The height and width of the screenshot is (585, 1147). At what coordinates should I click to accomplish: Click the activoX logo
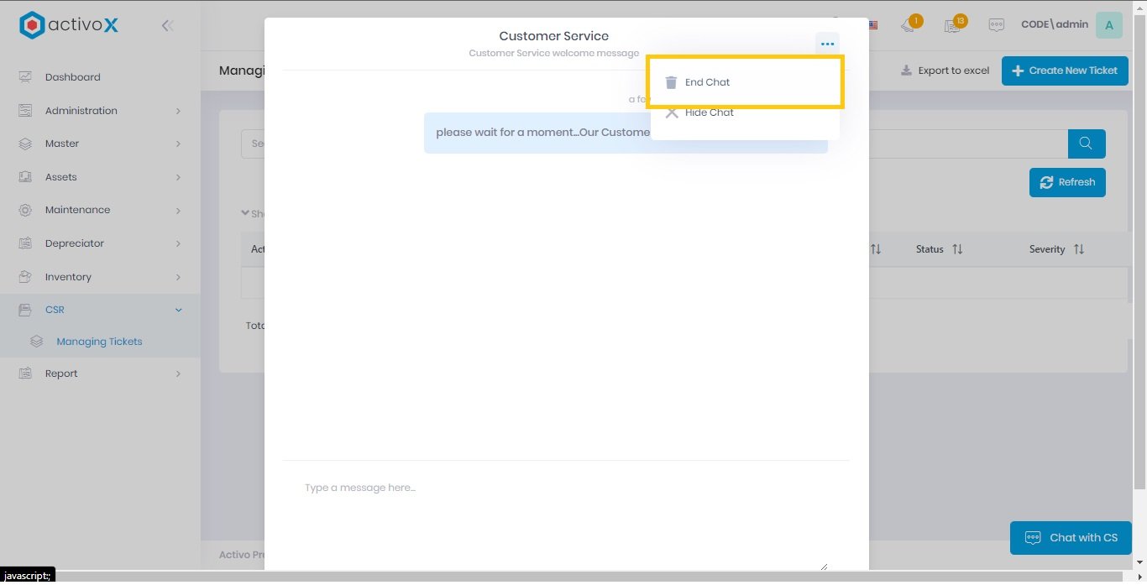point(69,25)
